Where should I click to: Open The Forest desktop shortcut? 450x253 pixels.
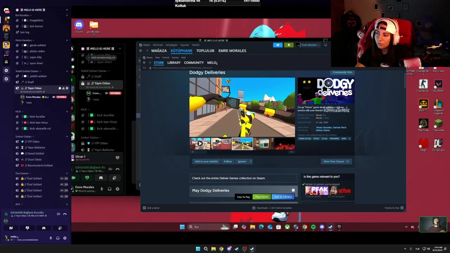[x=423, y=125]
